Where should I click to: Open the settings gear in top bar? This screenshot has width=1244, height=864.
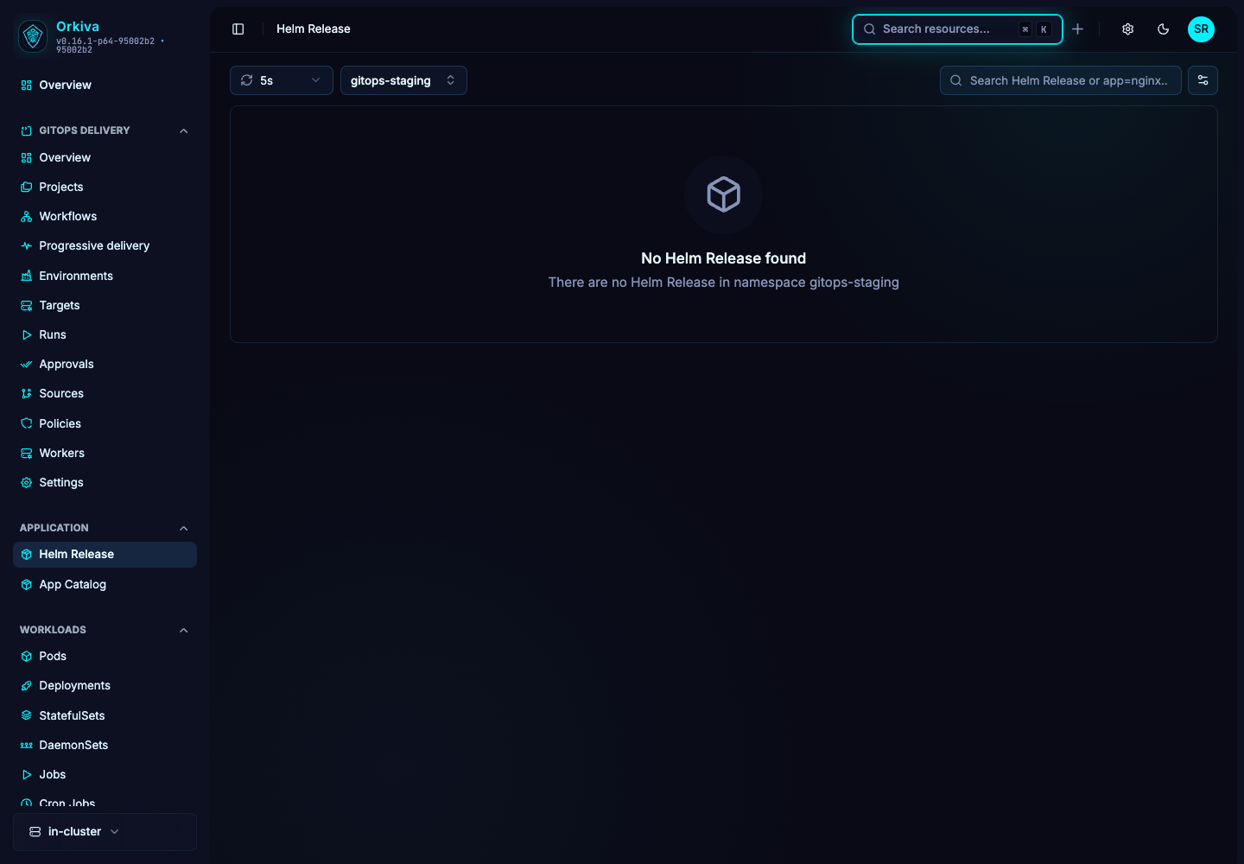tap(1128, 29)
